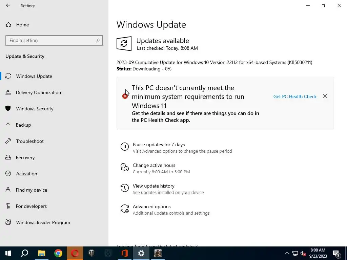Open For developers settings
347x260 pixels.
(x=54, y=206)
